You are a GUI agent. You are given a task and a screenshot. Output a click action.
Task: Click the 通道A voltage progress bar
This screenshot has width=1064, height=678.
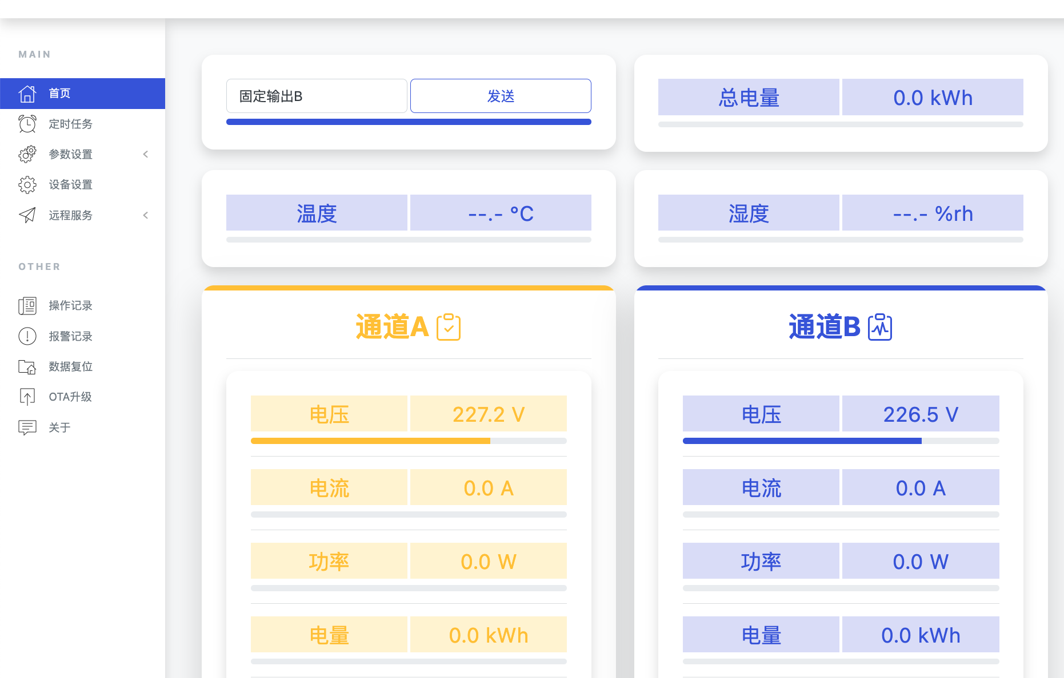409,441
